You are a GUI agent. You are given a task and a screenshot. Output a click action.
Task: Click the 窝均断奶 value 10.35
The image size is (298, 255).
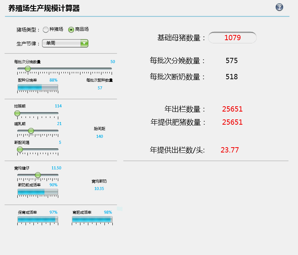99,189
